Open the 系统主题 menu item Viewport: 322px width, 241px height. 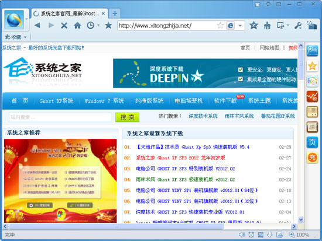[x=259, y=101]
